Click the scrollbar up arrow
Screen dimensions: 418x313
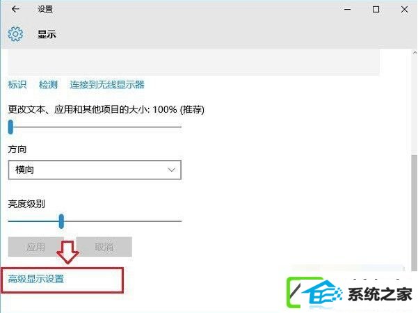[x=415, y=53]
